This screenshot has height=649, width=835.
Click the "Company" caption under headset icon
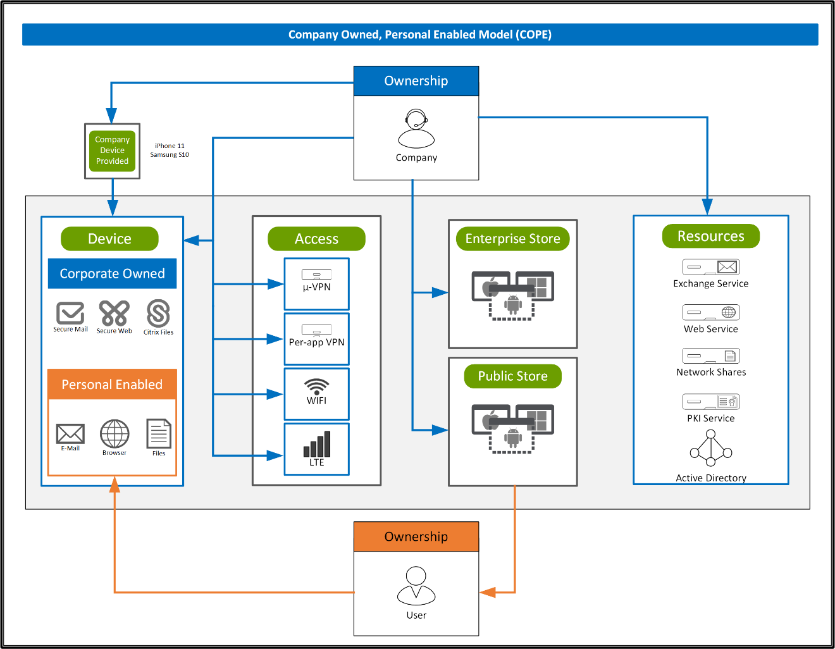pos(416,158)
